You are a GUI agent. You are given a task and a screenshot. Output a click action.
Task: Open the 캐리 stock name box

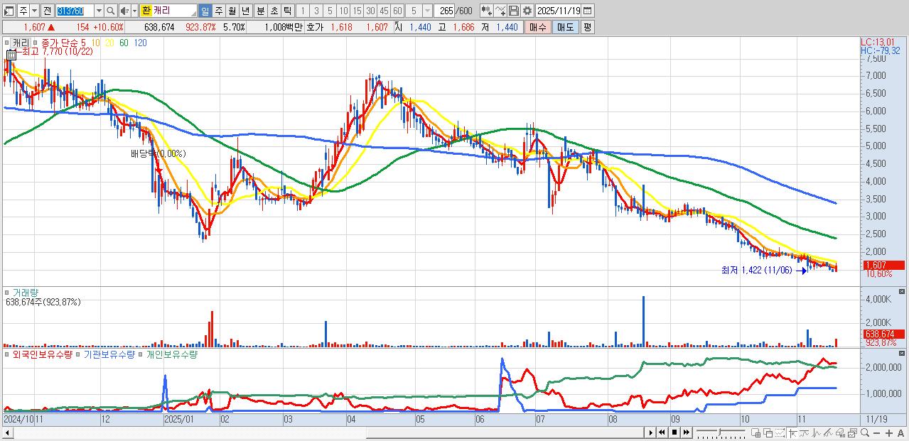pos(168,11)
